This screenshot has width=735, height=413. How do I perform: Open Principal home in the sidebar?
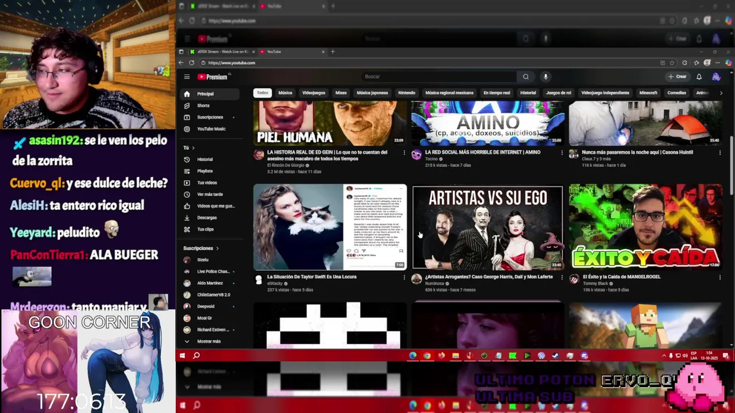[209, 93]
